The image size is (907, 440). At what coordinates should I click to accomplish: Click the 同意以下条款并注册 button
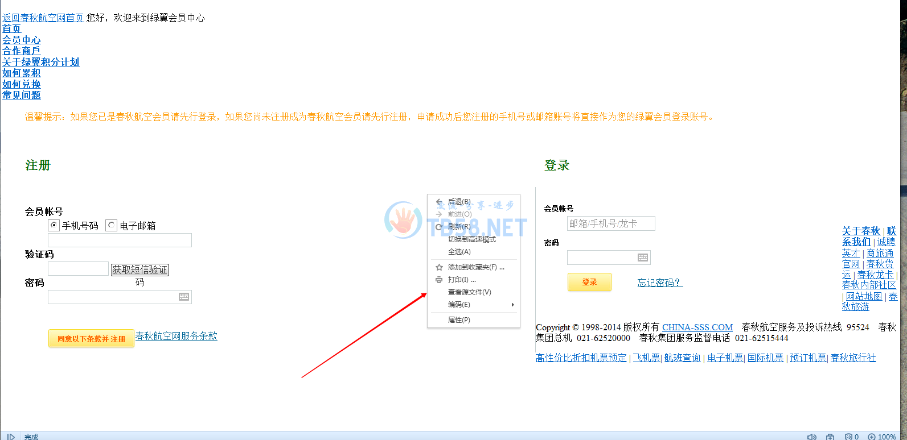(91, 338)
